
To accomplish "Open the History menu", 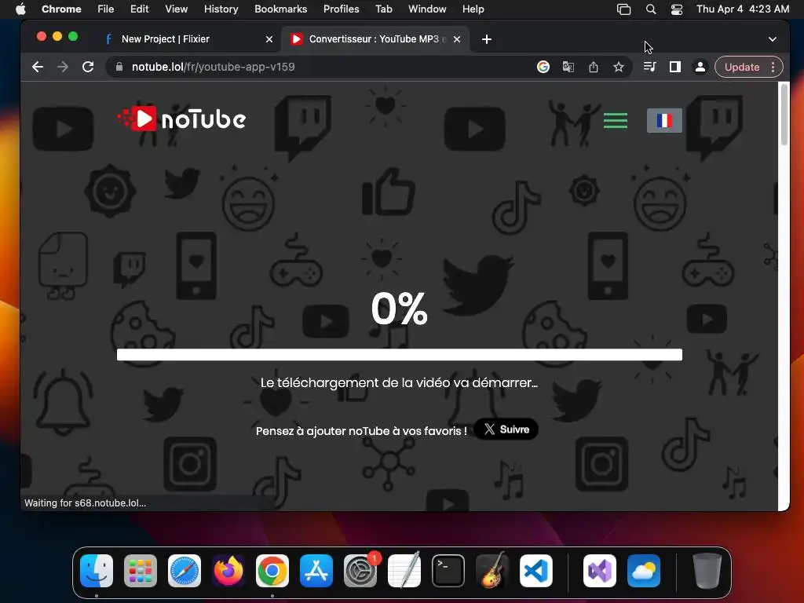I will coord(221,9).
